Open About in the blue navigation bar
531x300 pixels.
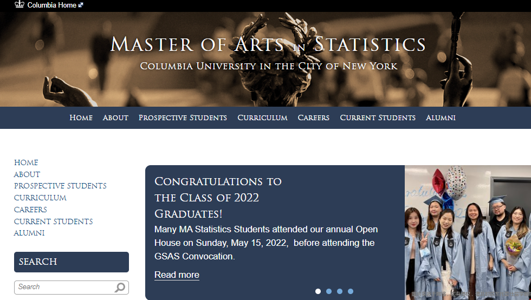click(115, 118)
